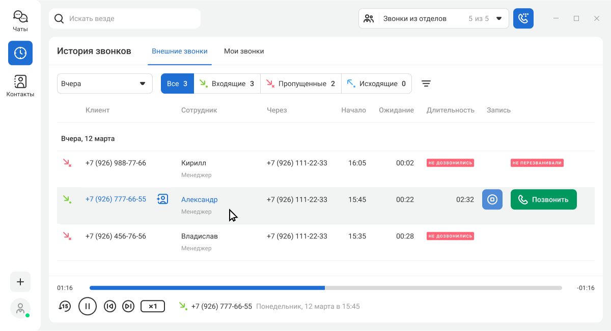Expand the Вчера date dropdown
Screen dimensions: 611x331
(x=104, y=84)
